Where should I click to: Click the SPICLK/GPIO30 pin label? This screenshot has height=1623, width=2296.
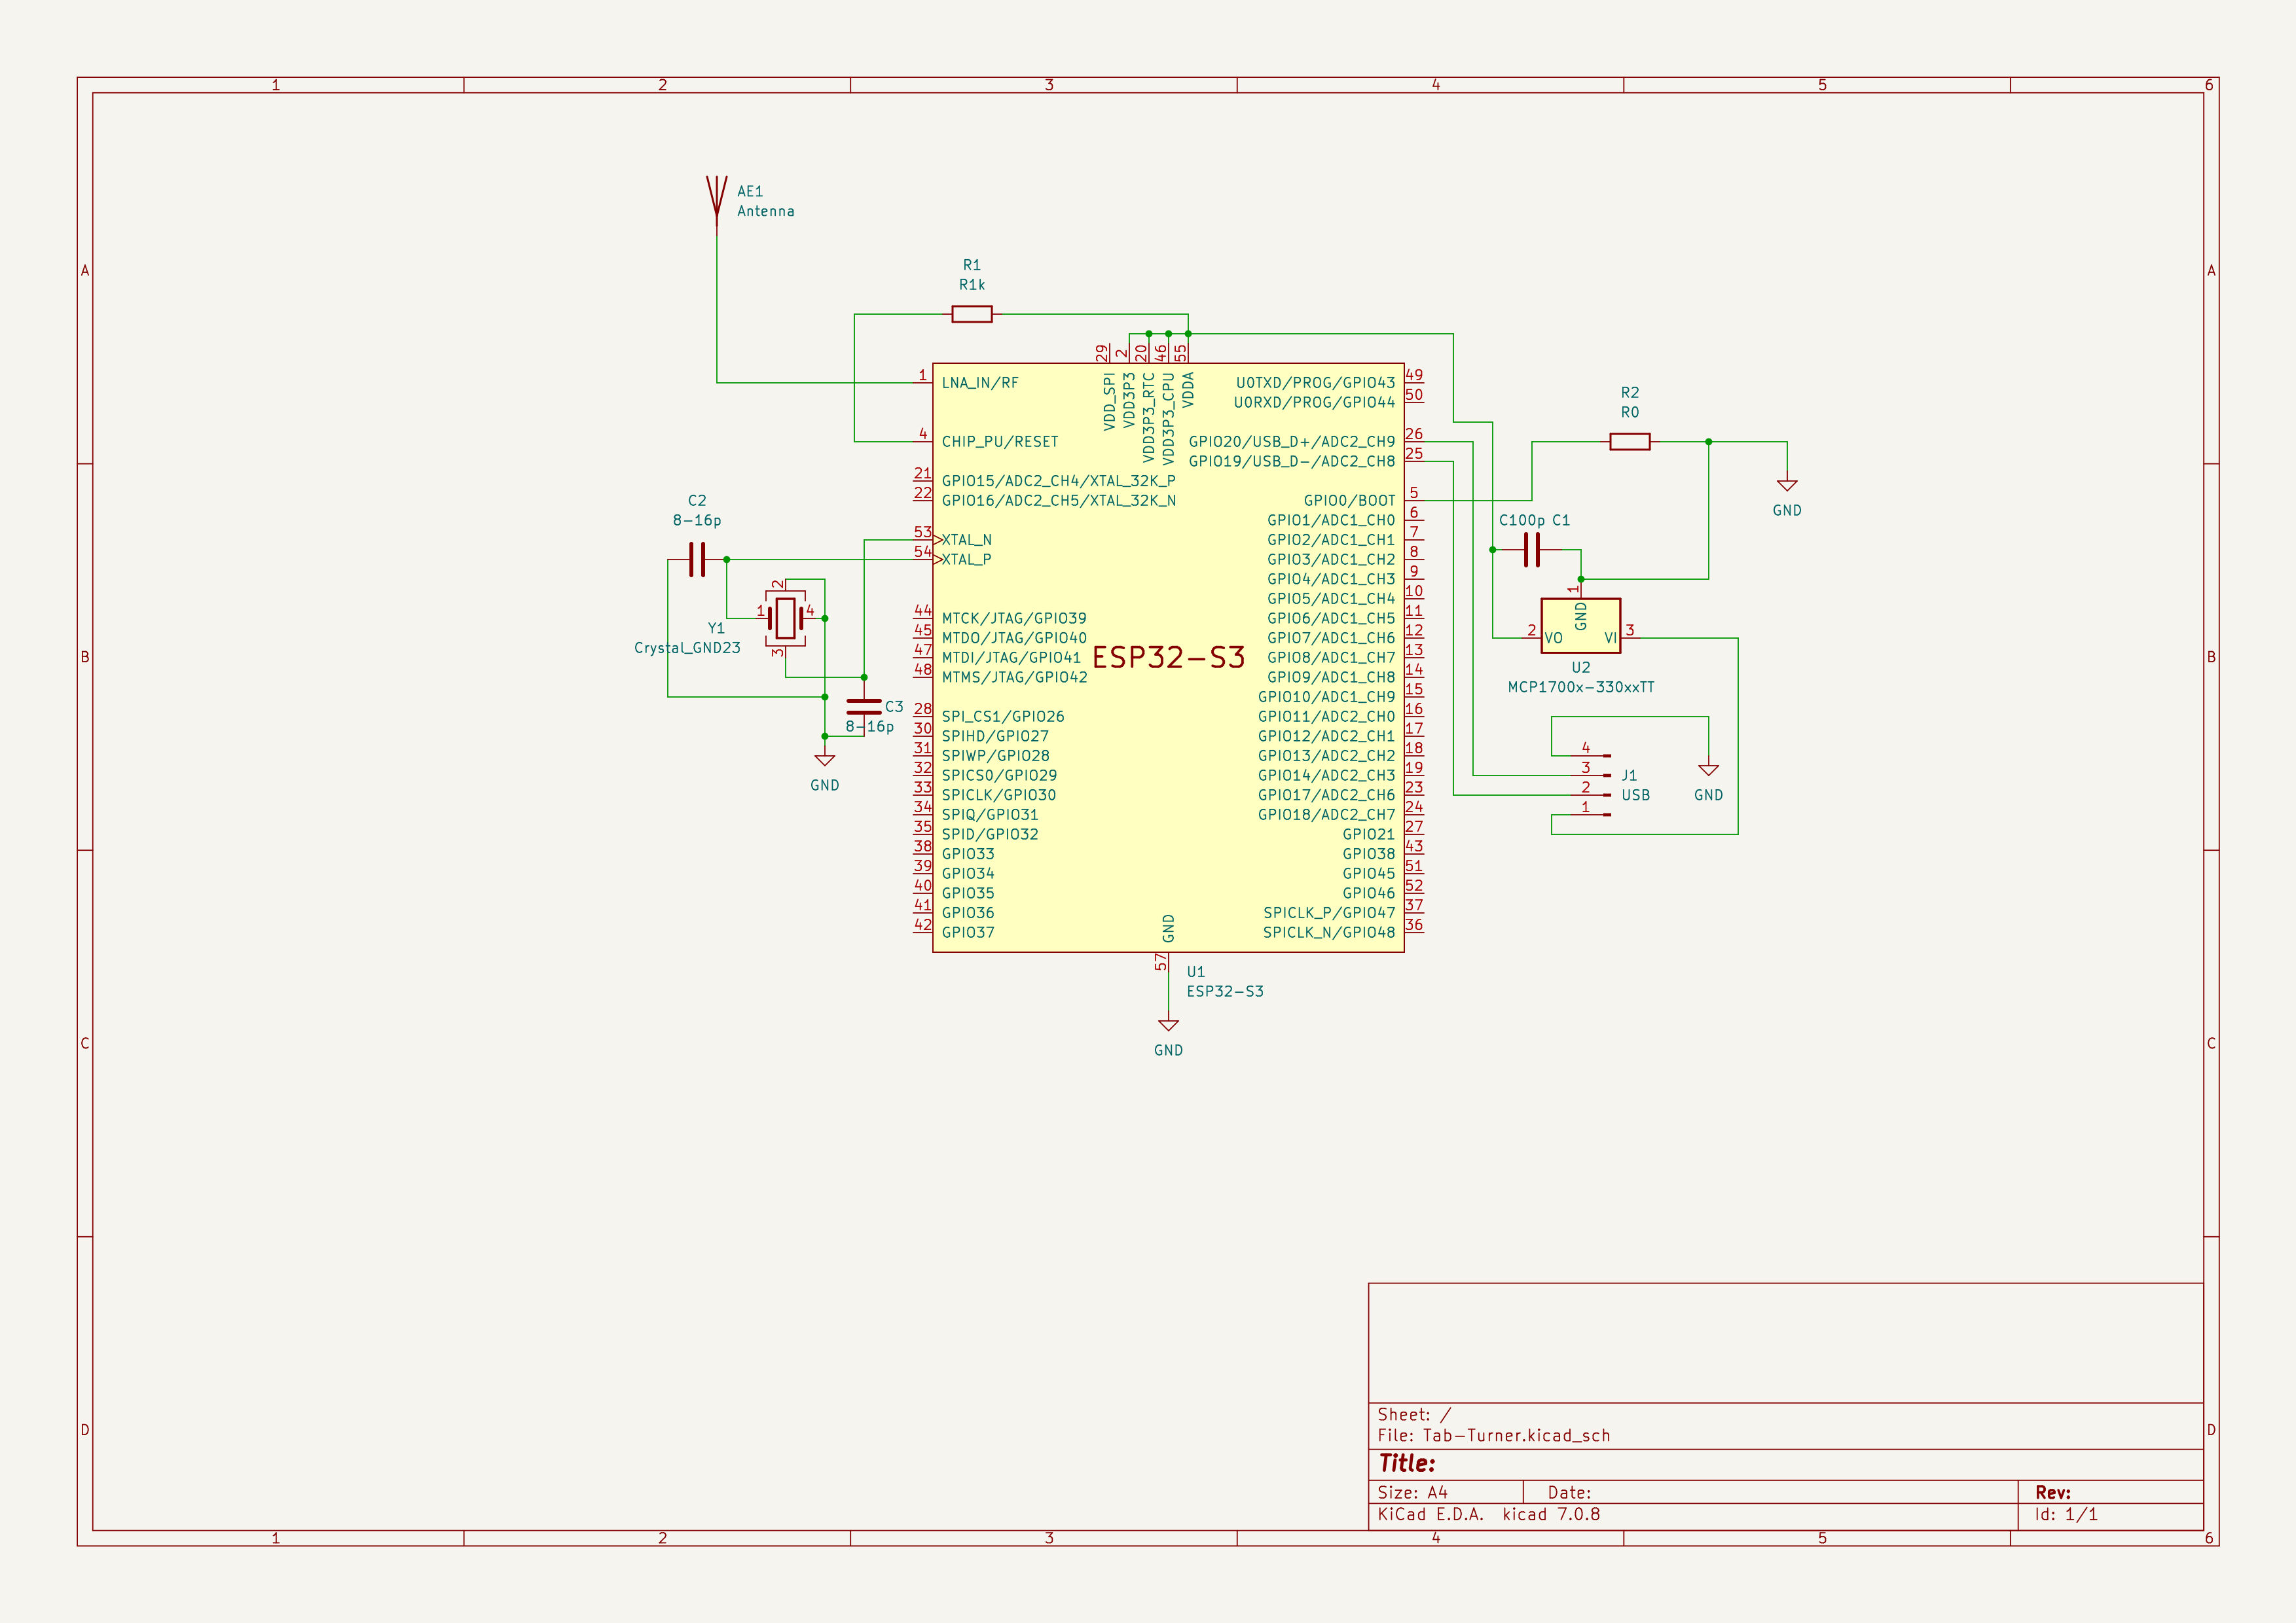coord(998,796)
